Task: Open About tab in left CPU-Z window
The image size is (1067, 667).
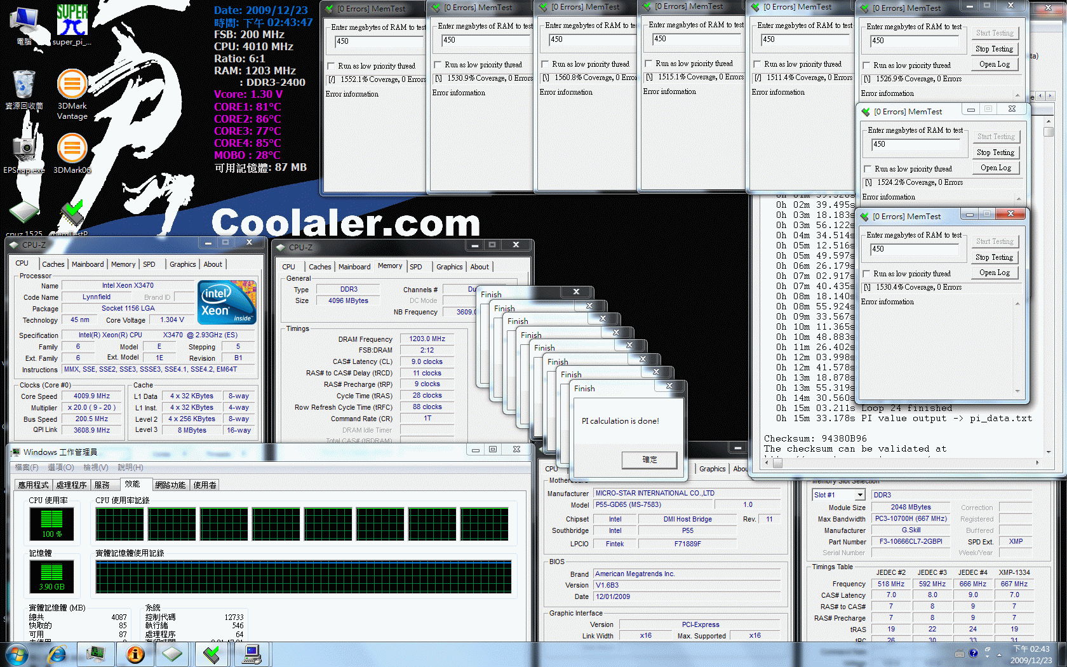Action: [x=213, y=264]
